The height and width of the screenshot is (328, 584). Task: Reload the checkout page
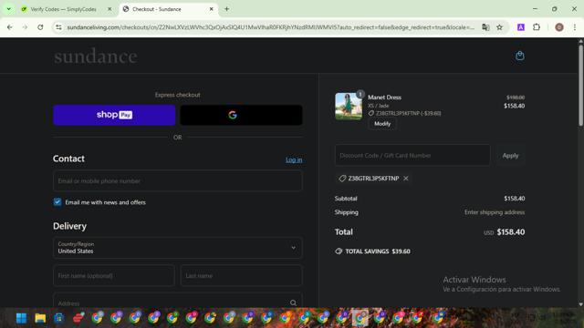click(x=40, y=27)
